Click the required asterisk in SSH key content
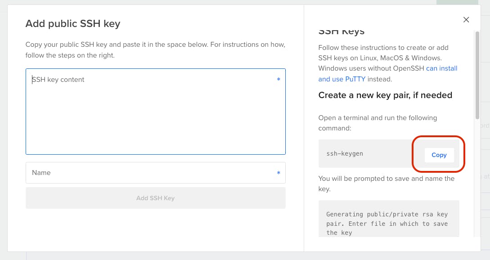 (x=279, y=80)
